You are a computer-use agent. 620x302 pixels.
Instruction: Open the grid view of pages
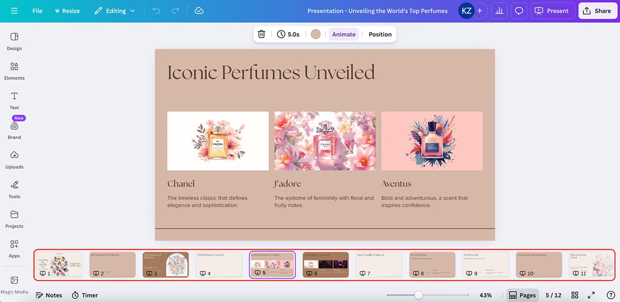pyautogui.click(x=575, y=295)
